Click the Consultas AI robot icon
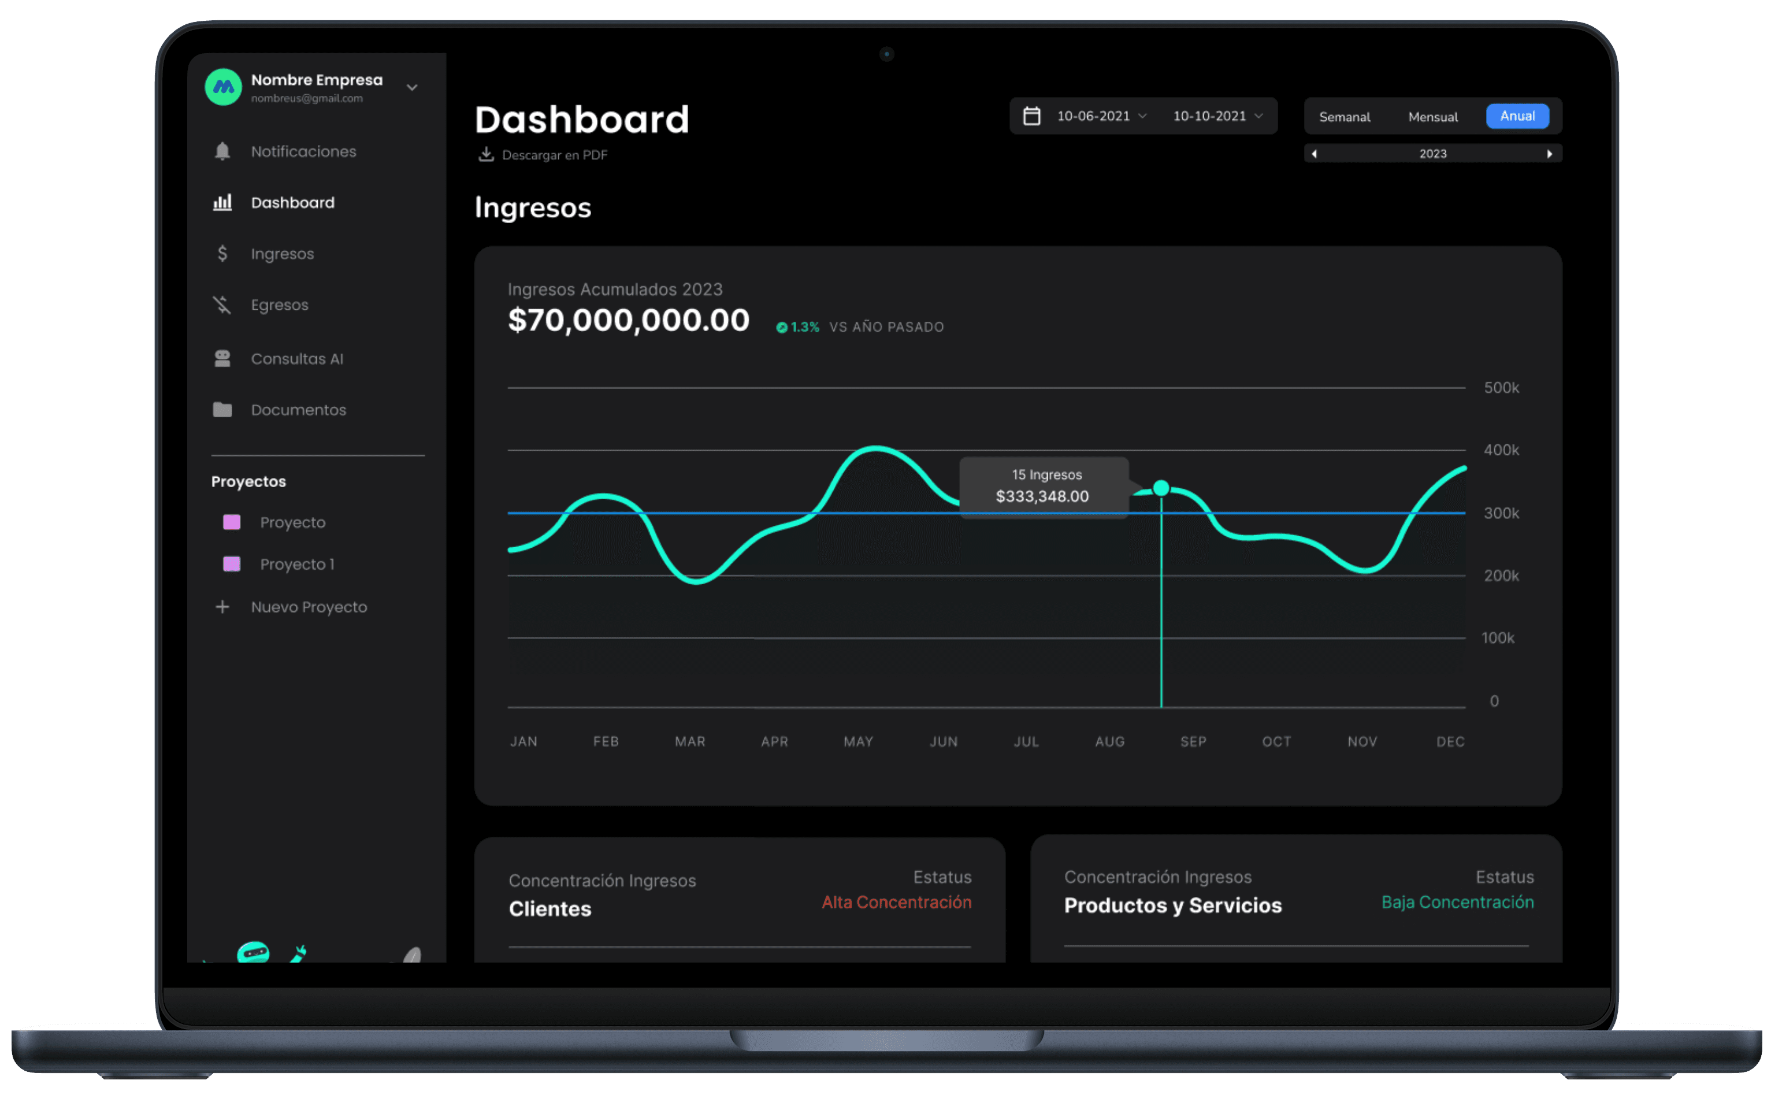The height and width of the screenshot is (1095, 1771). click(222, 358)
